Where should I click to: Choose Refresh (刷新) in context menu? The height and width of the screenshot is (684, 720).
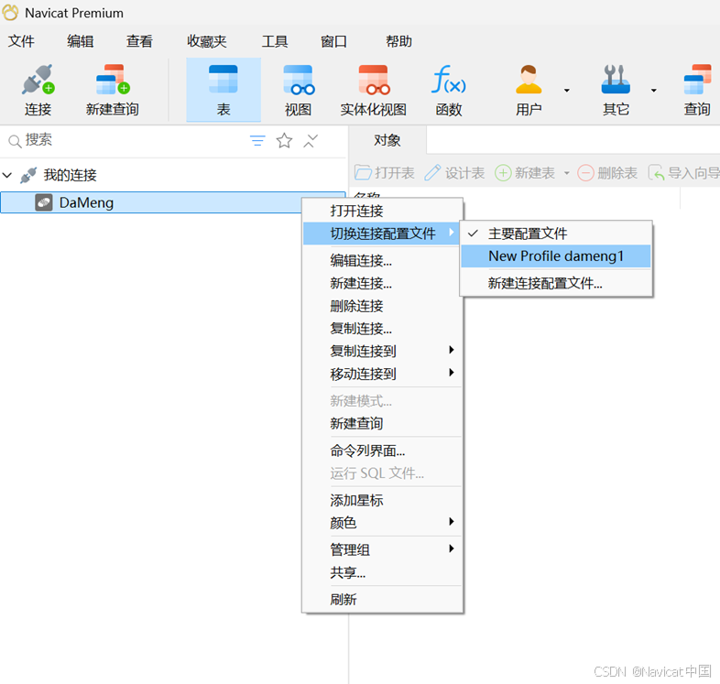click(x=382, y=599)
